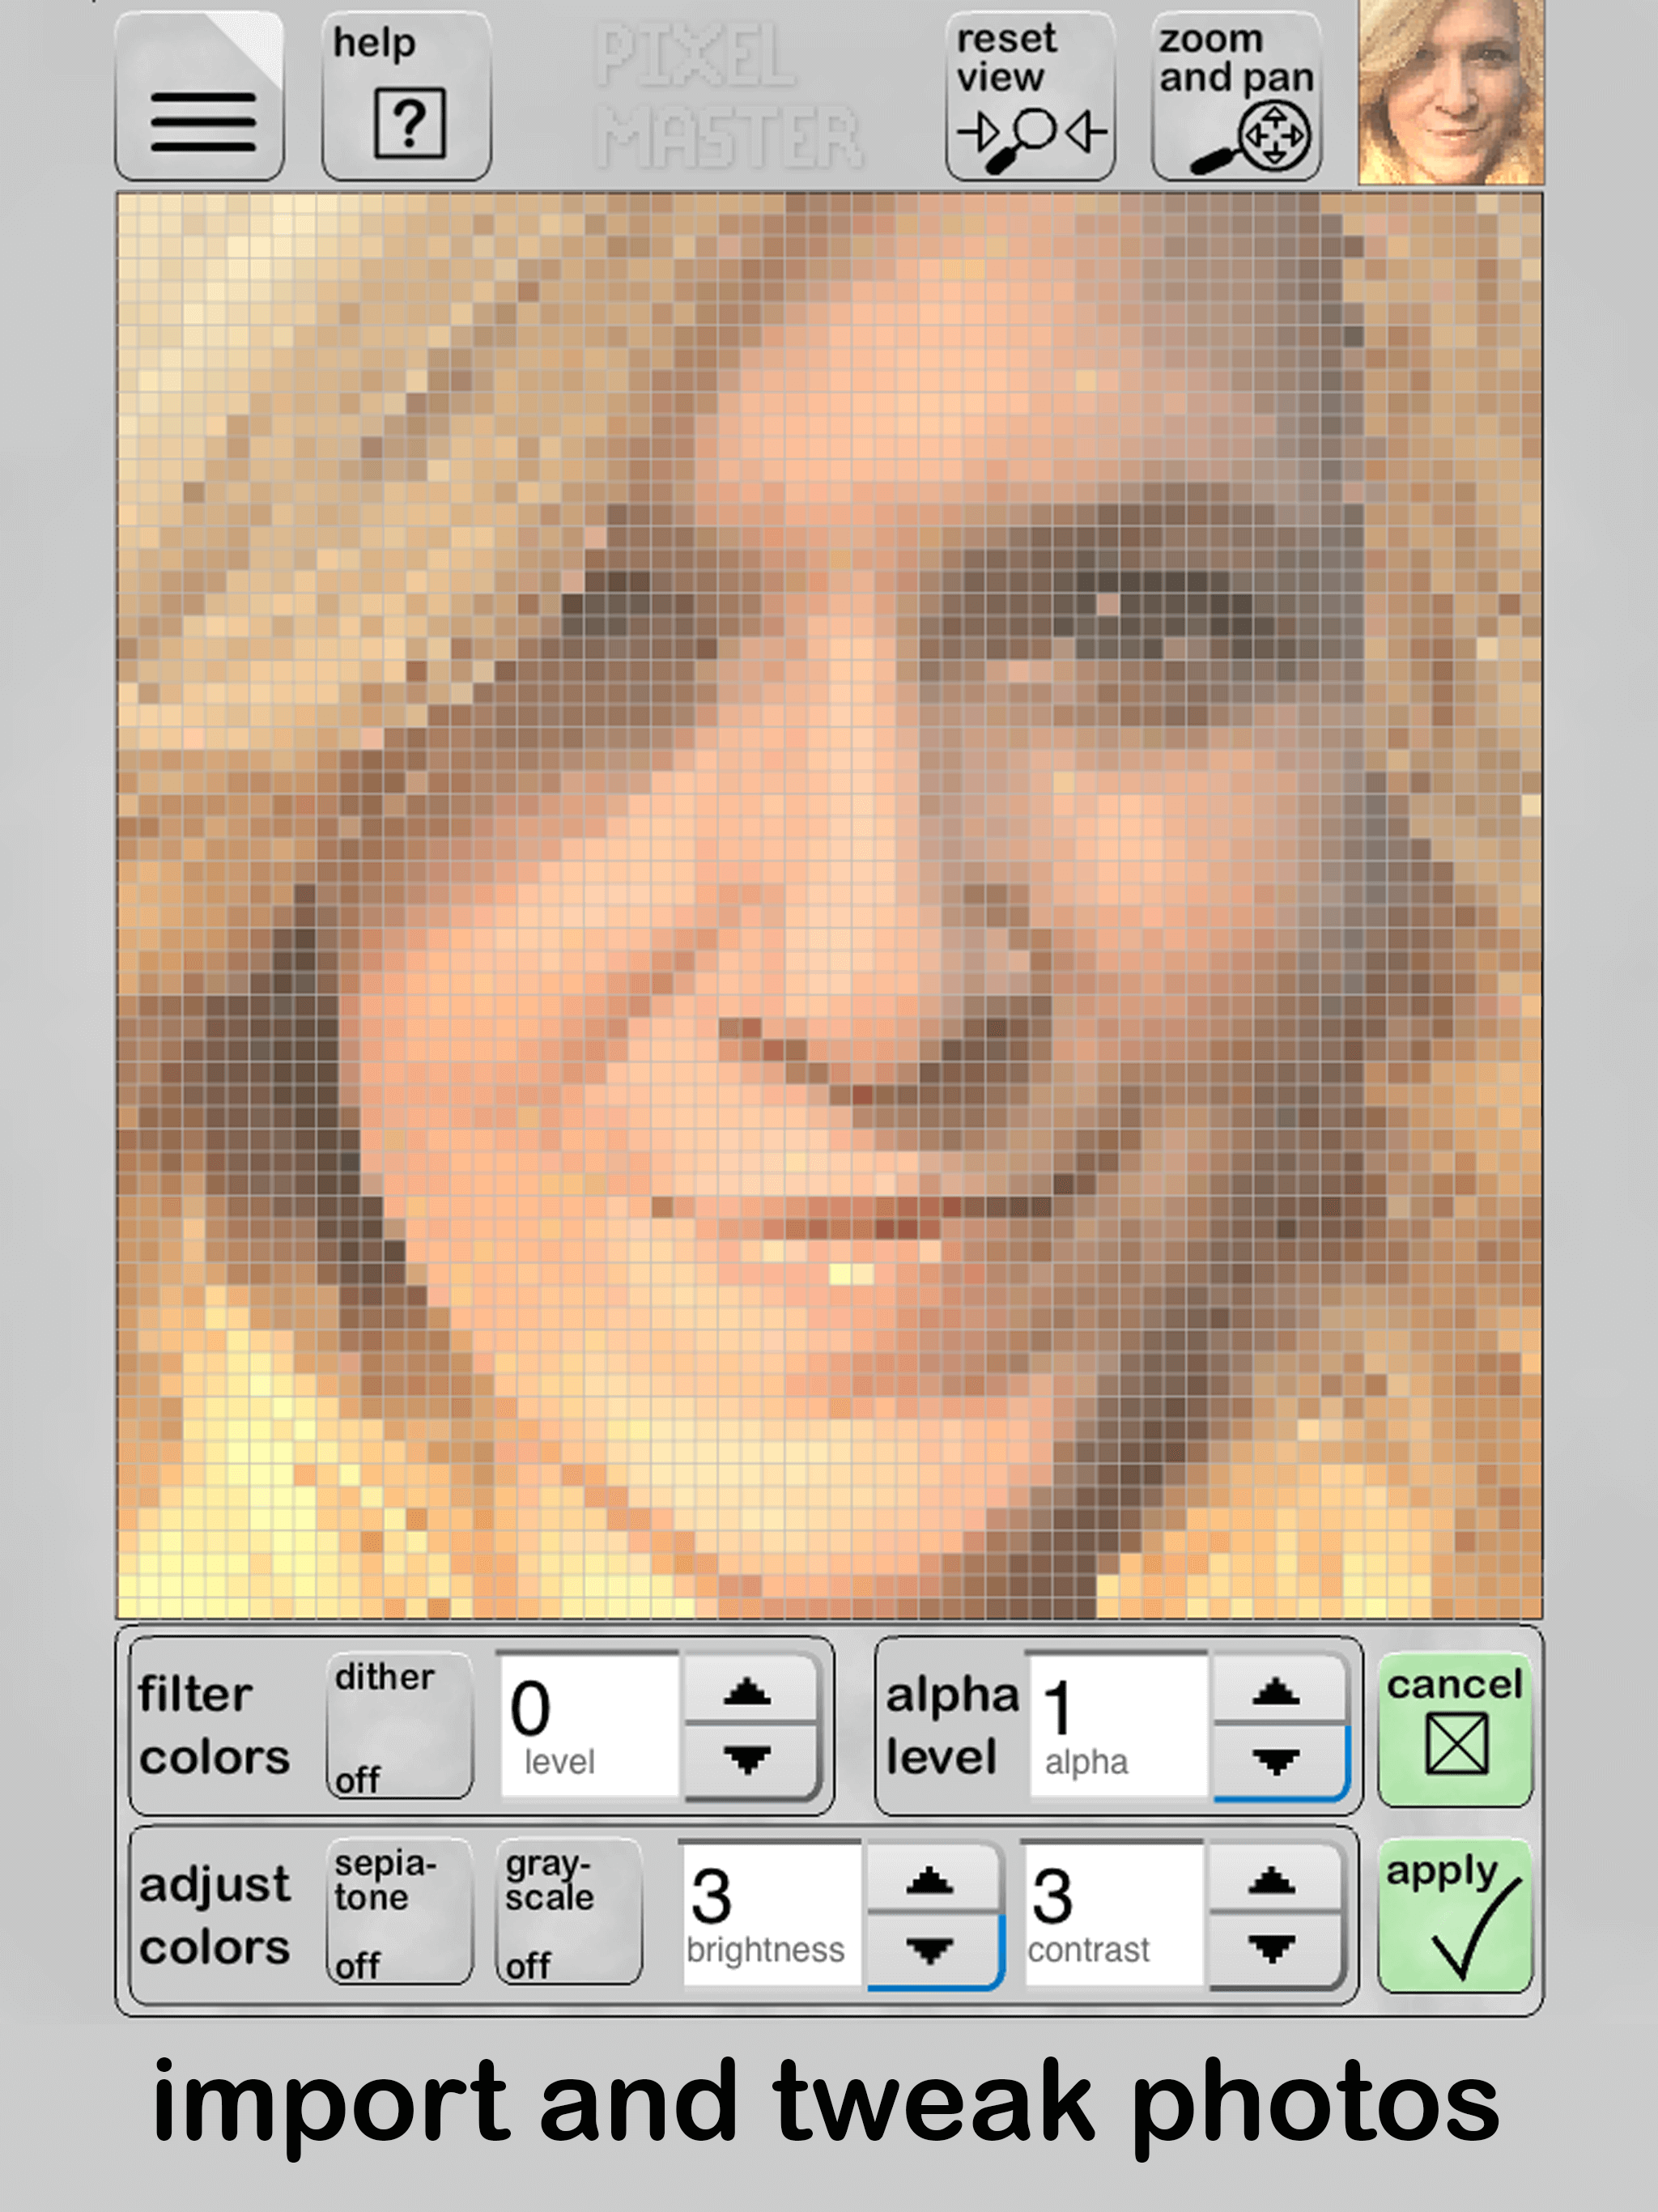Toggle the sepia-tone adjustment
Image resolution: width=1658 pixels, height=2212 pixels.
(399, 1912)
